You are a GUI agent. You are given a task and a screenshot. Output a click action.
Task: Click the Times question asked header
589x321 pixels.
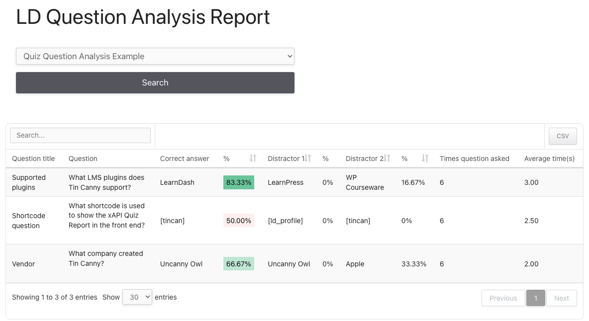474,159
